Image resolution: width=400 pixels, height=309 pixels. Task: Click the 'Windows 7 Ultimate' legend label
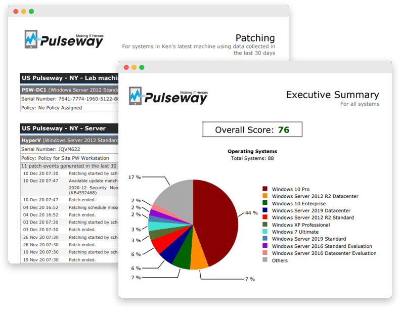[x=295, y=232]
